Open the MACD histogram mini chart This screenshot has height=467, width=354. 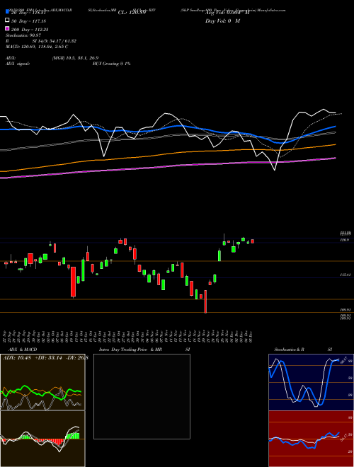point(42,439)
